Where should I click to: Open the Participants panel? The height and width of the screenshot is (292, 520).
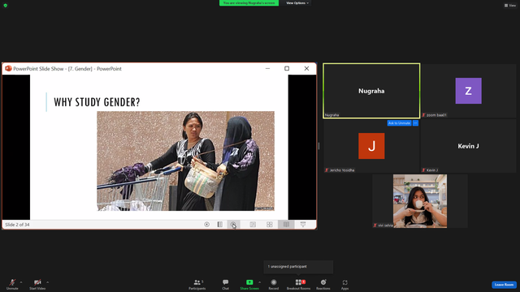pyautogui.click(x=197, y=284)
